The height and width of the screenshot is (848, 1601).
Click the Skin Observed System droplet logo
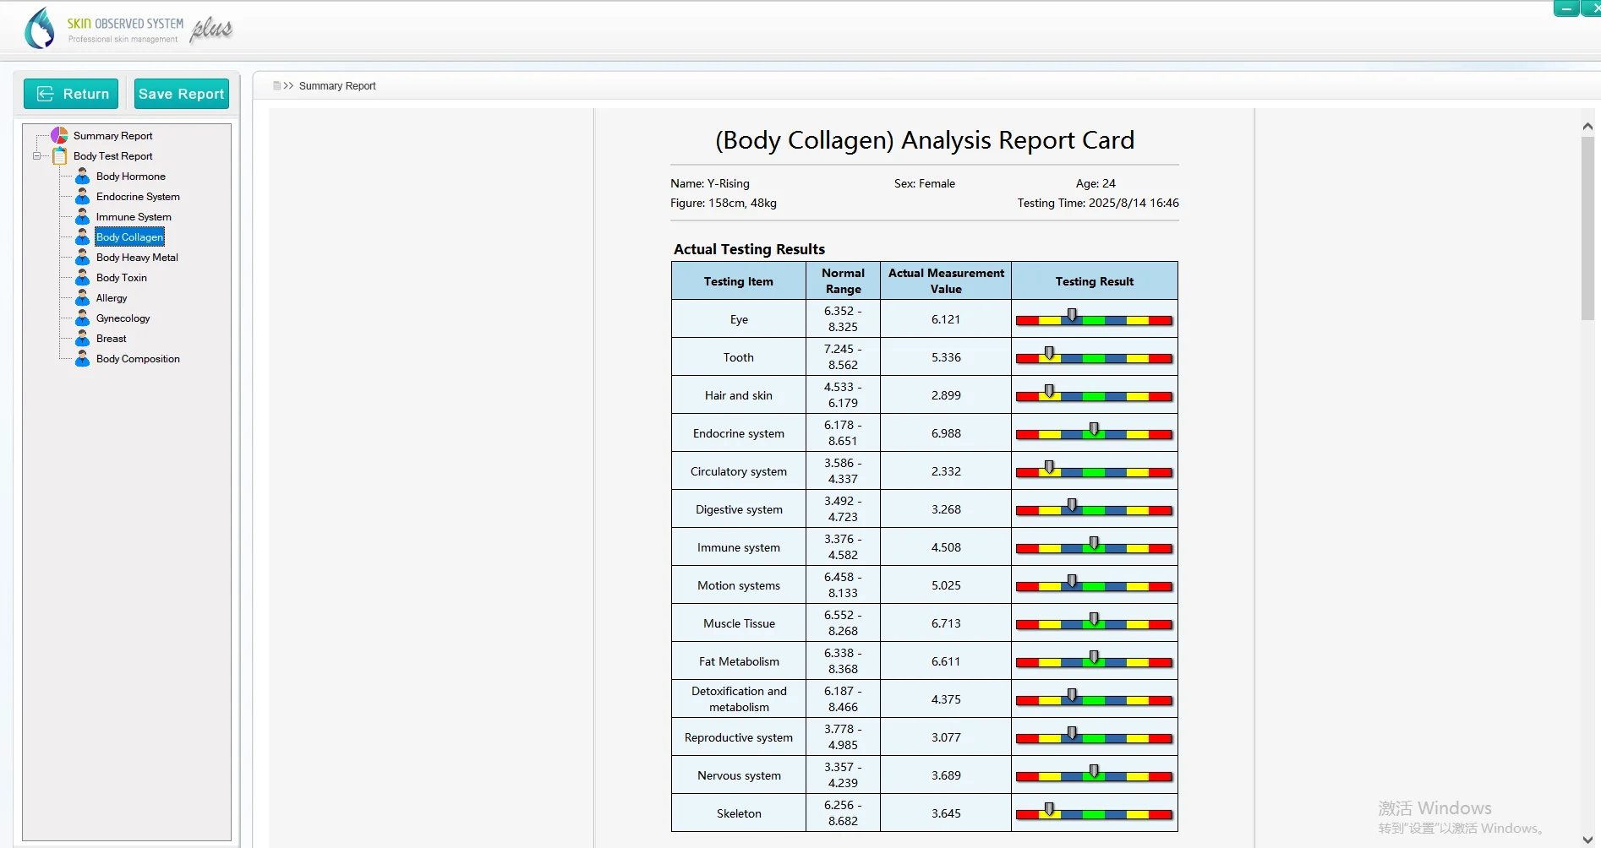click(40, 29)
